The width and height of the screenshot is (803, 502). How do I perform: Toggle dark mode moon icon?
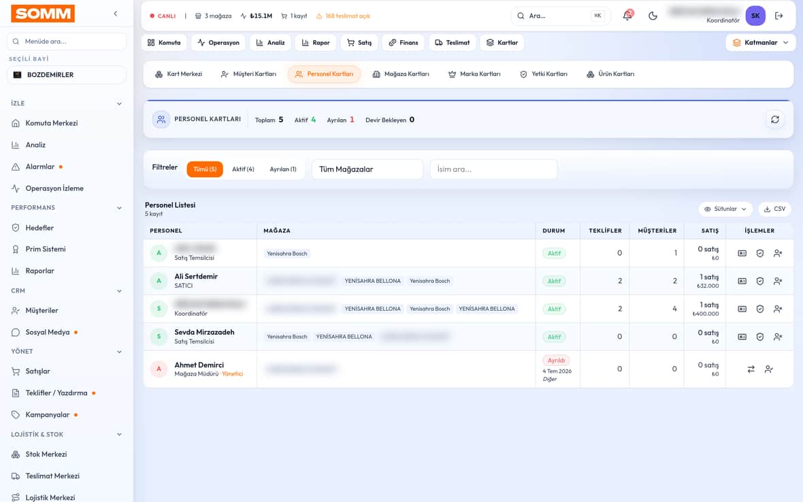(x=653, y=16)
